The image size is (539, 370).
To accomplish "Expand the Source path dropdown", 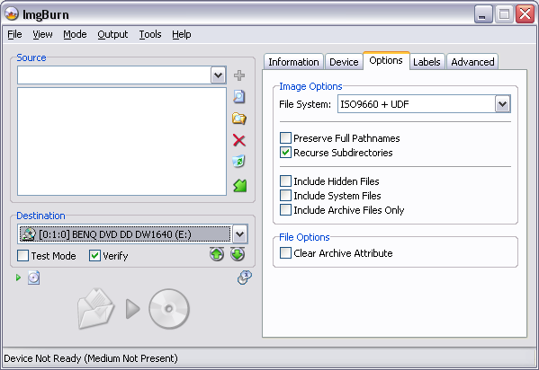I will coord(219,75).
